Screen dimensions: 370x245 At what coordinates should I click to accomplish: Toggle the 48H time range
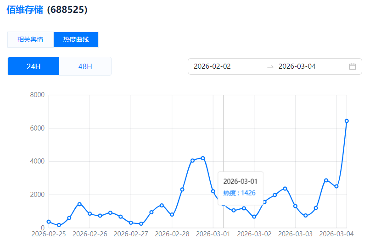85,66
